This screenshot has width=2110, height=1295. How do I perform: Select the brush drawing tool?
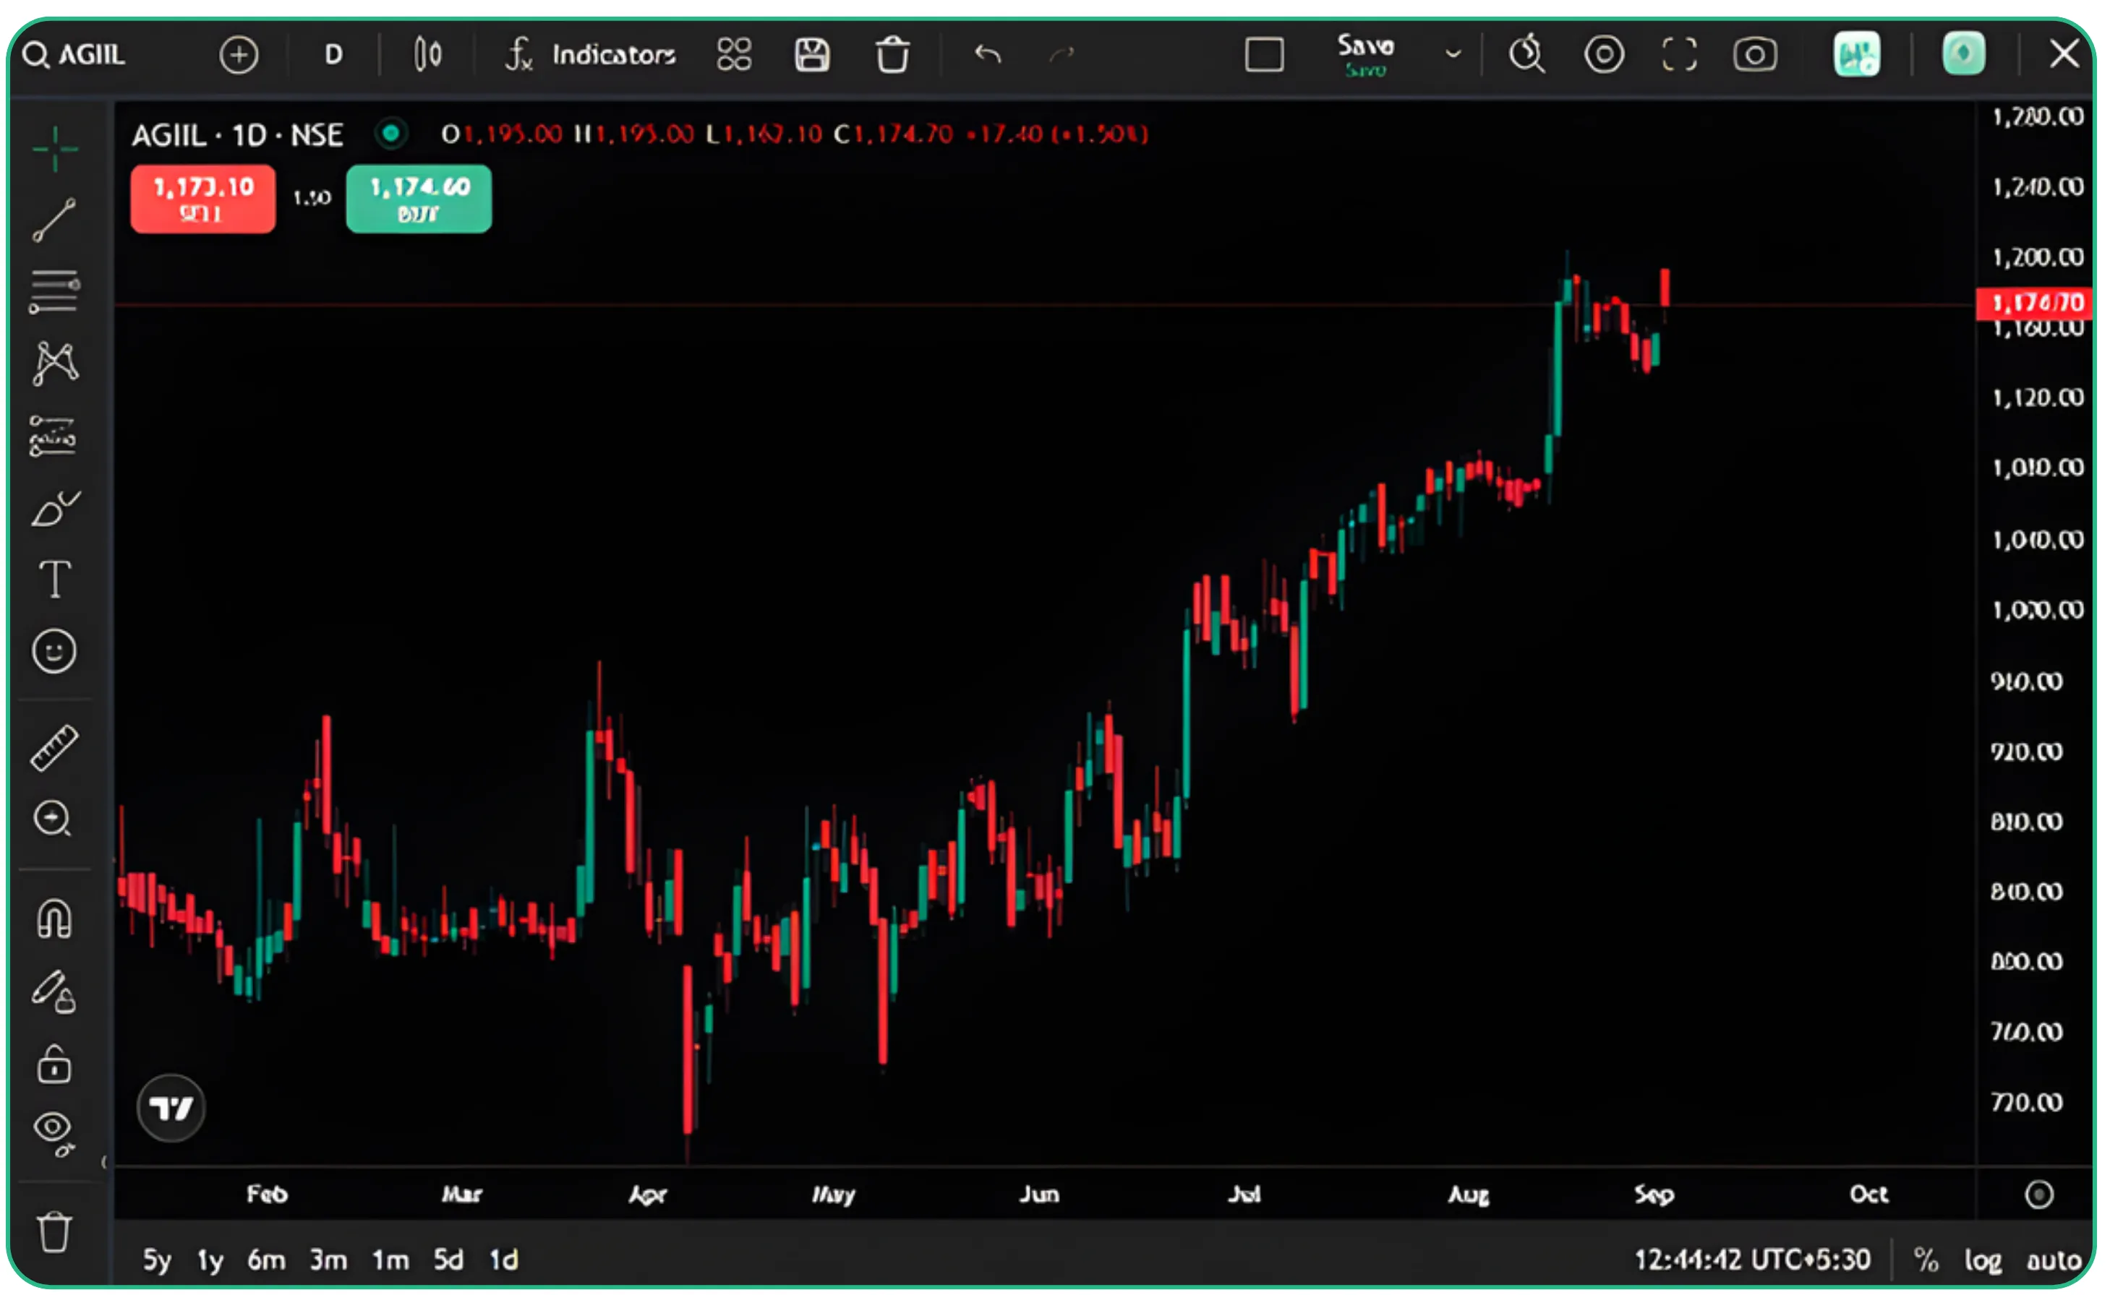pyautogui.click(x=55, y=509)
